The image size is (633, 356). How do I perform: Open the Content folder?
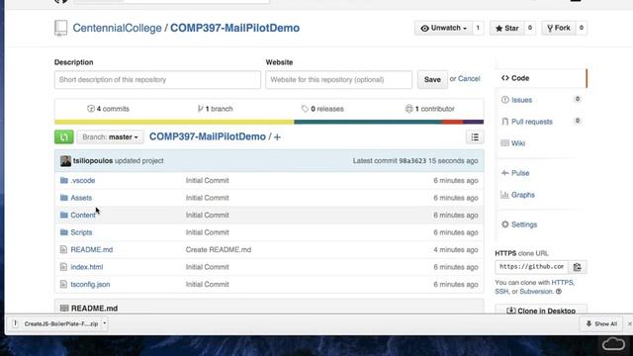[83, 216]
